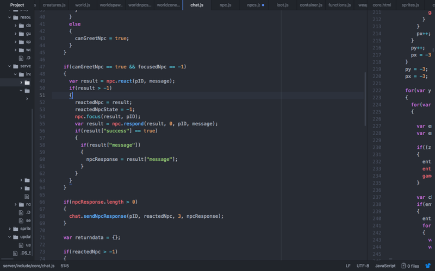Click "px++;" in the right pane
435x271 pixels.
pyautogui.click(x=424, y=34)
